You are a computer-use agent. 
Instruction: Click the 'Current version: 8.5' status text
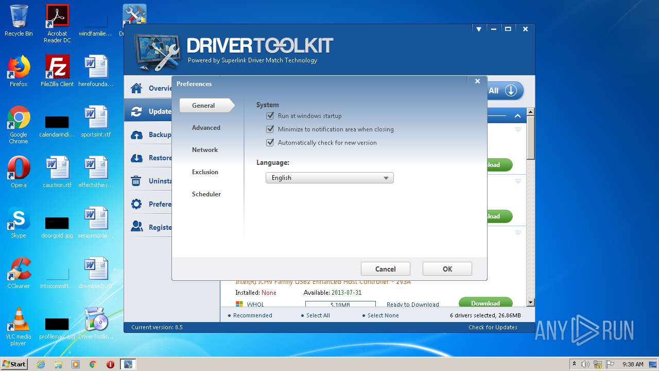[157, 327]
